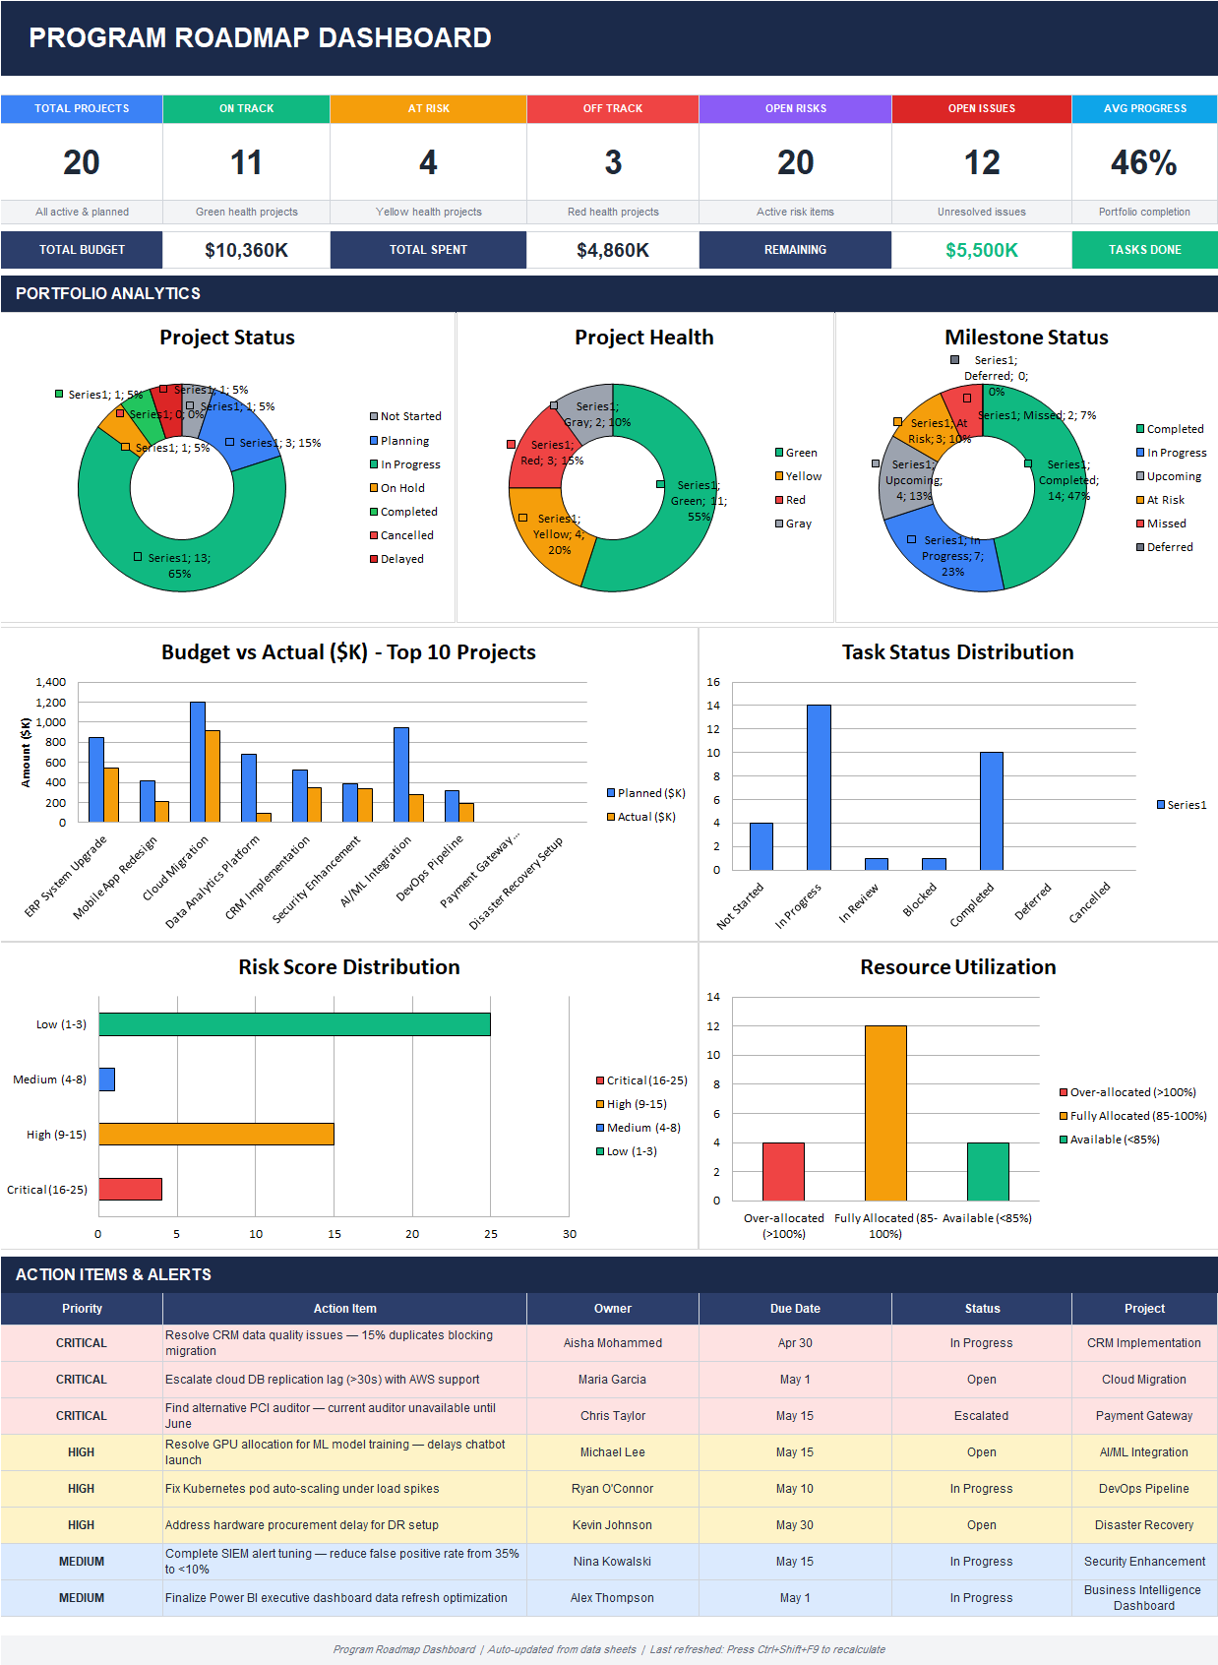Select the Remaining budget value $5,500K
The height and width of the screenshot is (1665, 1218).
pos(982,250)
